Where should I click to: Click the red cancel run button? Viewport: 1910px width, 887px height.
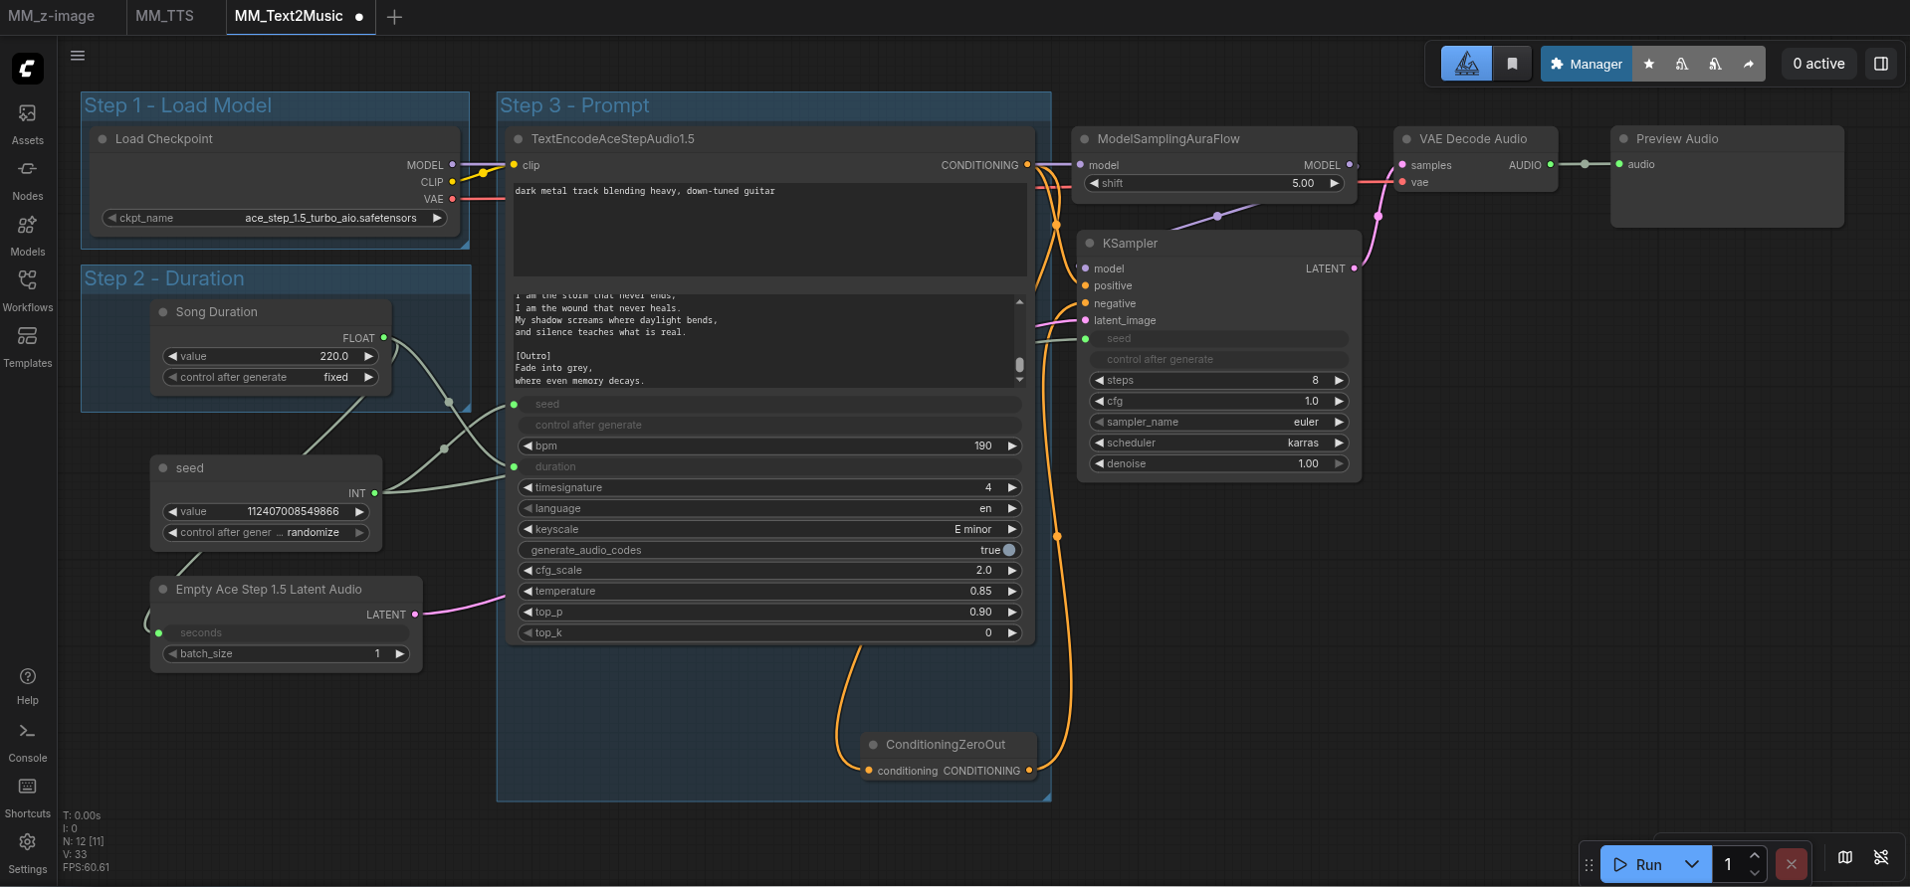[1791, 864]
